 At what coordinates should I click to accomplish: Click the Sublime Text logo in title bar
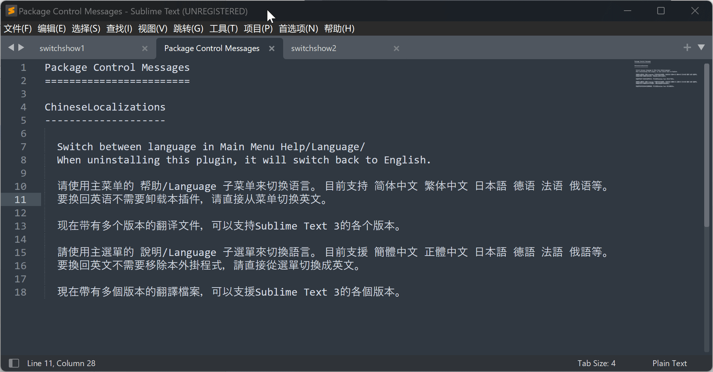[x=11, y=11]
